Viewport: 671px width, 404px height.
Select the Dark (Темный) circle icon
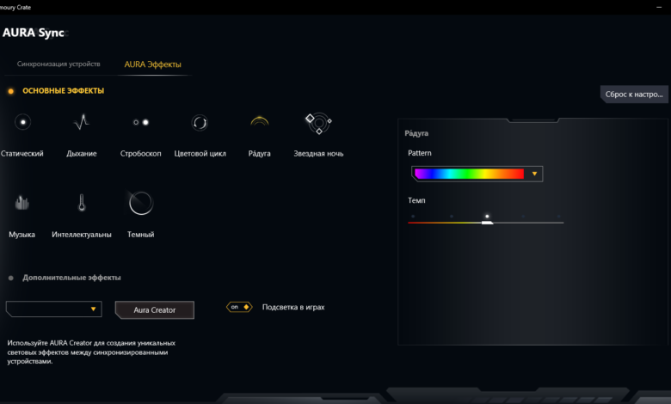point(141,203)
